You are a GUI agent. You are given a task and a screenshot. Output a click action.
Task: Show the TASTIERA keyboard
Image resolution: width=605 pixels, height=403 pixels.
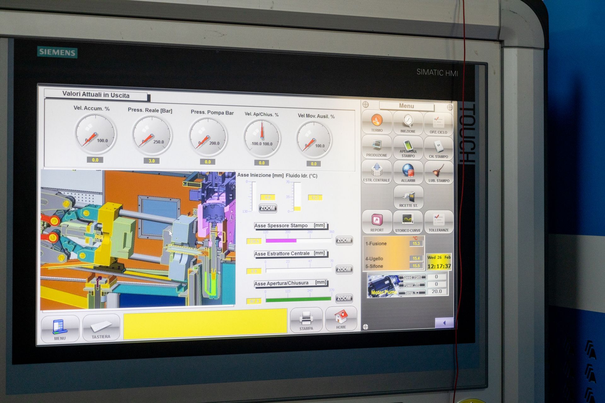click(x=101, y=328)
